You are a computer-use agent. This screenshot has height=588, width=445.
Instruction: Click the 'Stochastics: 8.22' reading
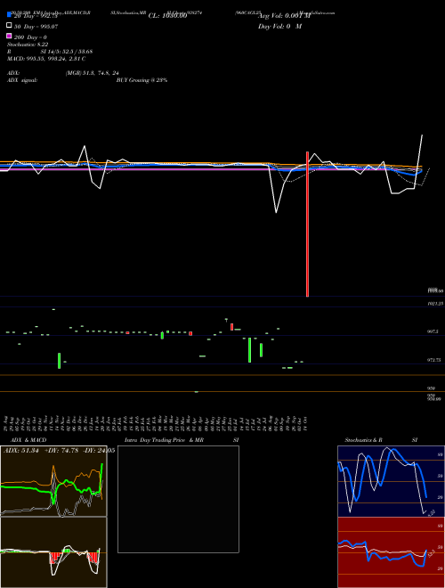click(28, 45)
